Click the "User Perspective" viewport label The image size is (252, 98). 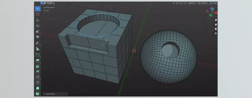49,8
